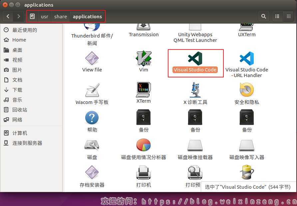Click the Visual Studio Code filename label
Screen dimensions: 297x206
pyautogui.click(x=195, y=70)
